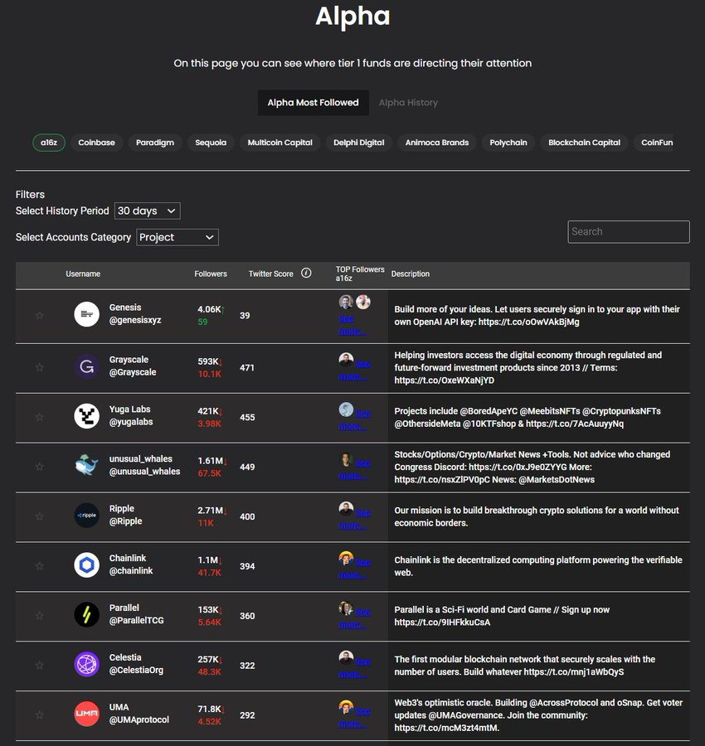This screenshot has width=705, height=746.
Task: Click Twitter score 471 for Grayscale
Action: [x=247, y=368]
